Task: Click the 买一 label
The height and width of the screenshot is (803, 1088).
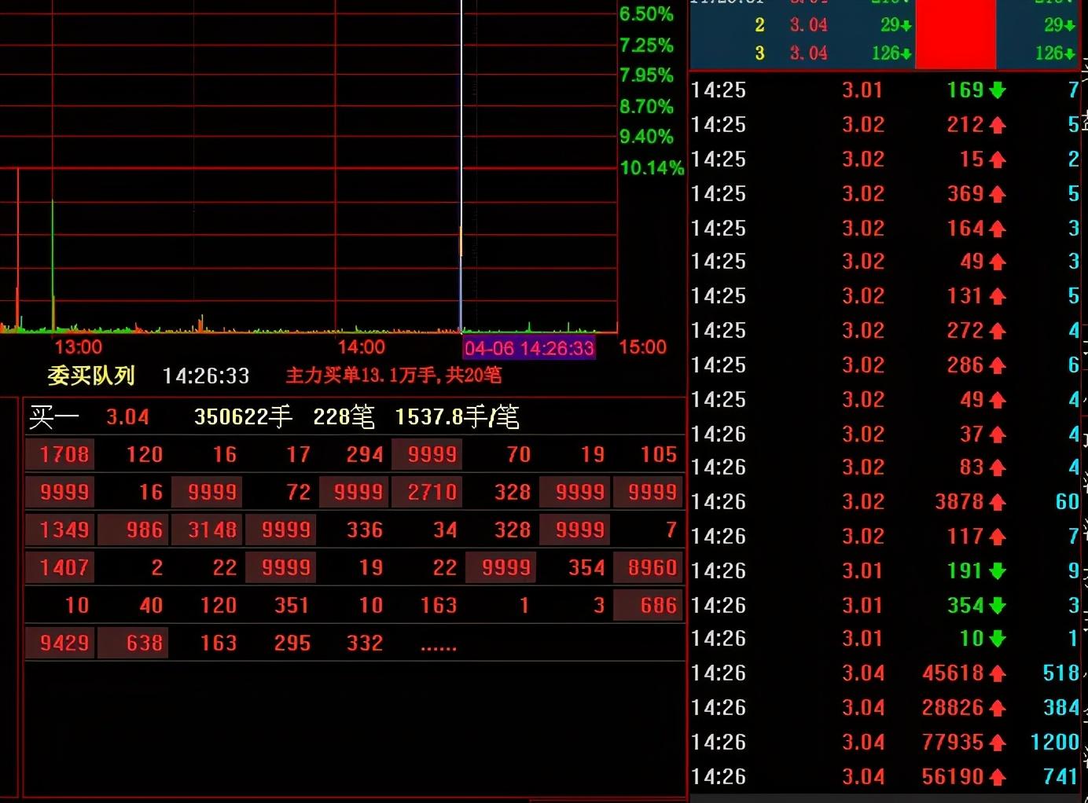Action: point(53,416)
